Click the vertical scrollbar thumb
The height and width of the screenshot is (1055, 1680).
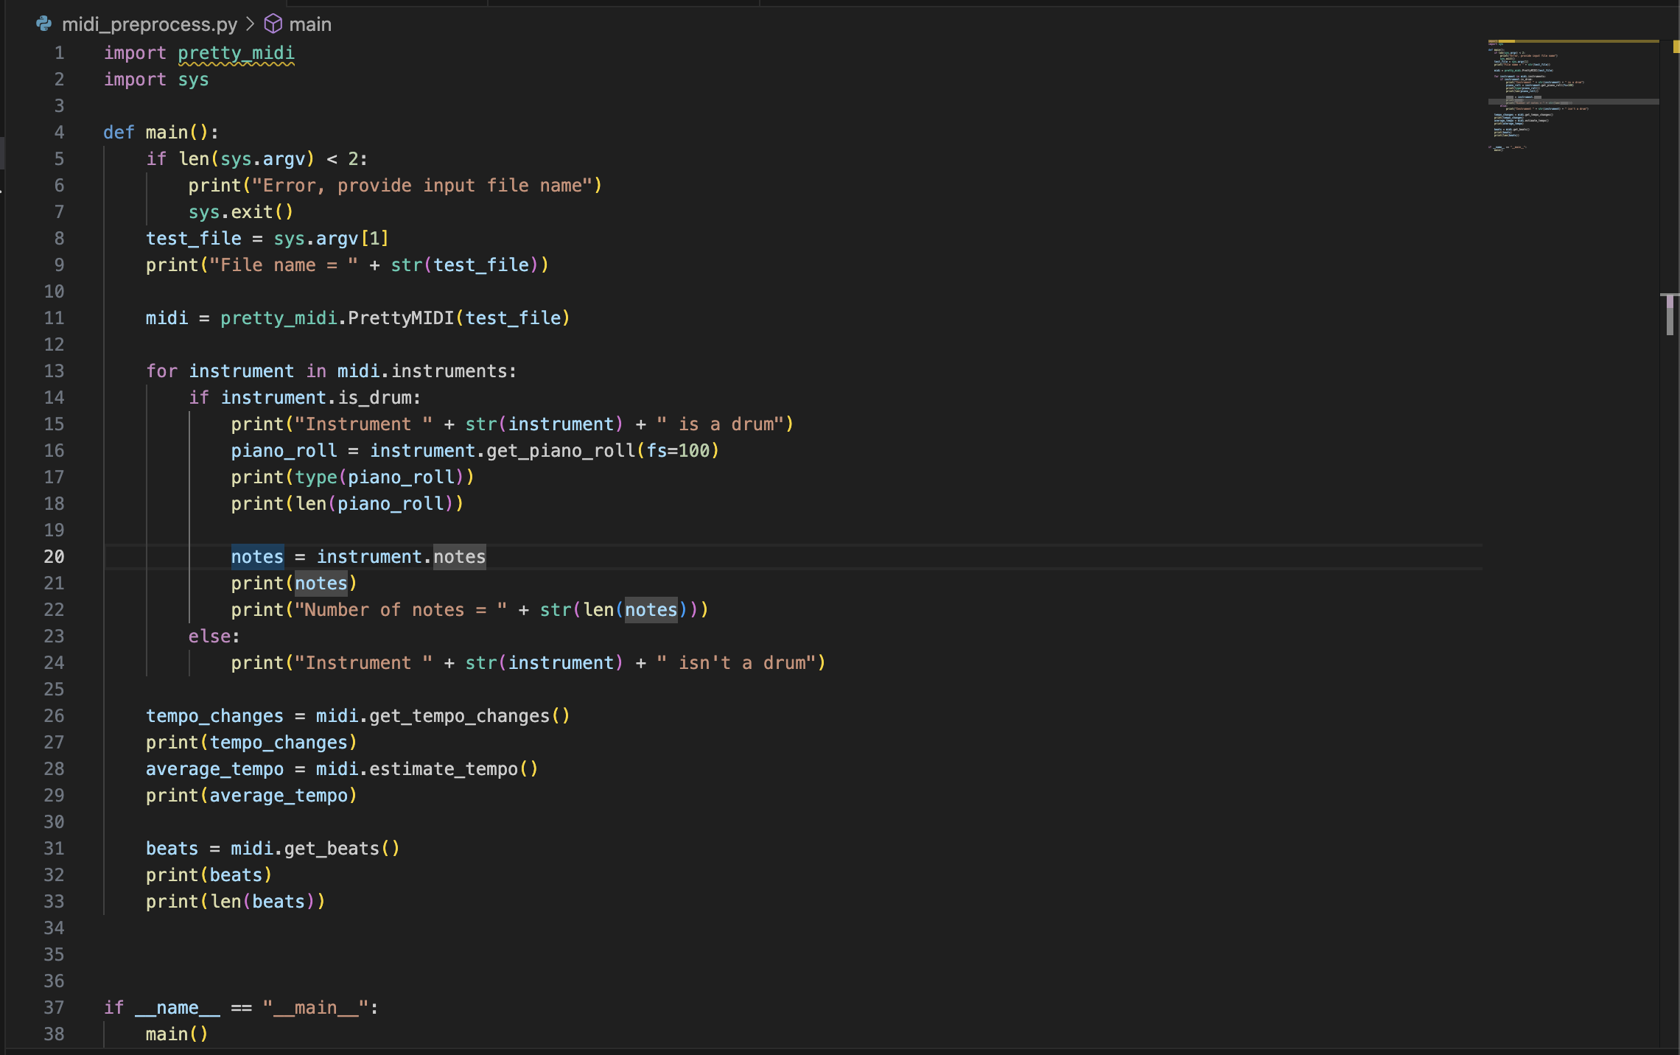[1670, 315]
